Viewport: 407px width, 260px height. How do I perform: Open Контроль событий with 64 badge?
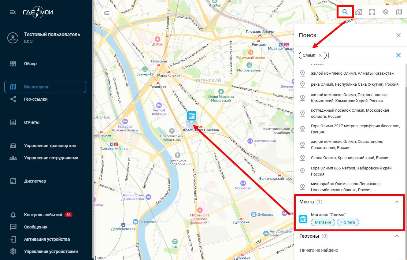(x=43, y=215)
